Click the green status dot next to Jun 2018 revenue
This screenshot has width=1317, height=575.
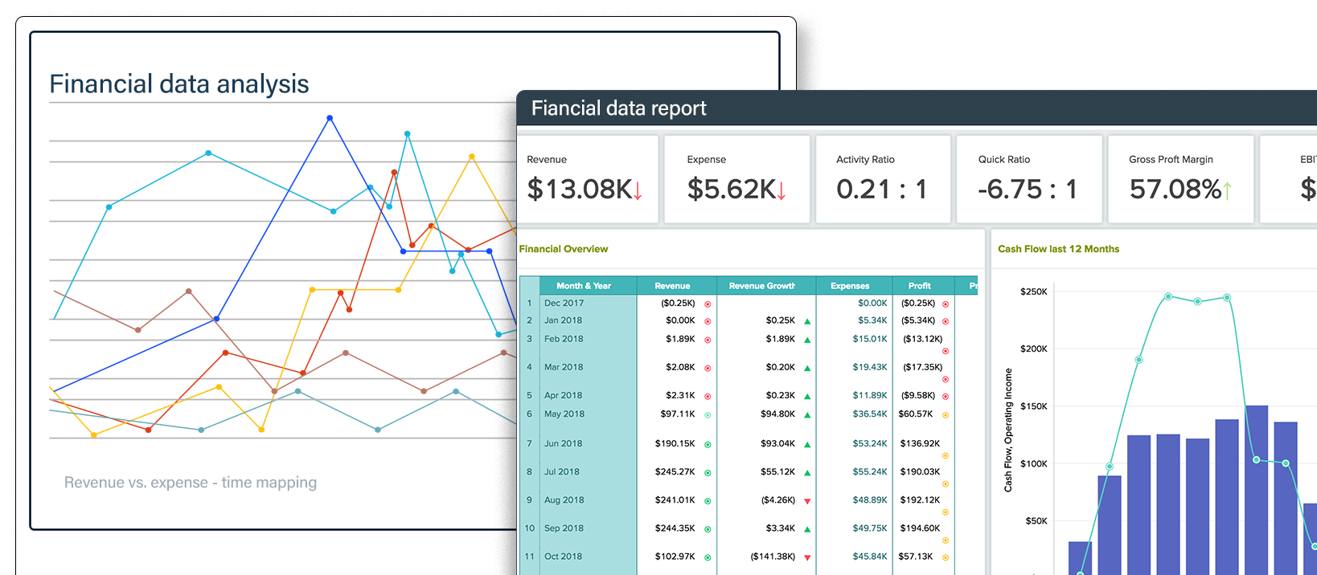(708, 444)
